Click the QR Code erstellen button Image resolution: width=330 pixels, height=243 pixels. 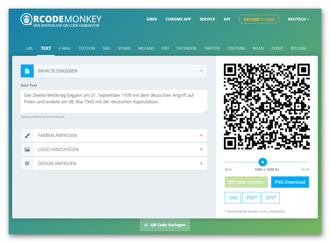pos(246,182)
